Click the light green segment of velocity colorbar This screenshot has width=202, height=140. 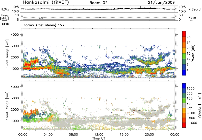coord(184,101)
